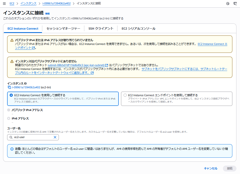Click heading パブリック IPv4 または IPv6 アドレスが割り当てられていません
This screenshot has width=240, height=174.
click(54, 40)
